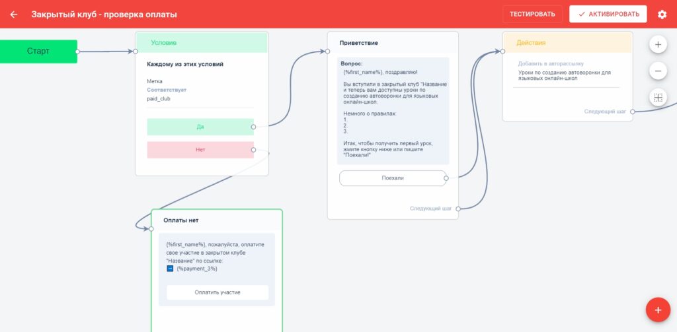Click the Старт block
This screenshot has width=677, height=332.
(38, 51)
